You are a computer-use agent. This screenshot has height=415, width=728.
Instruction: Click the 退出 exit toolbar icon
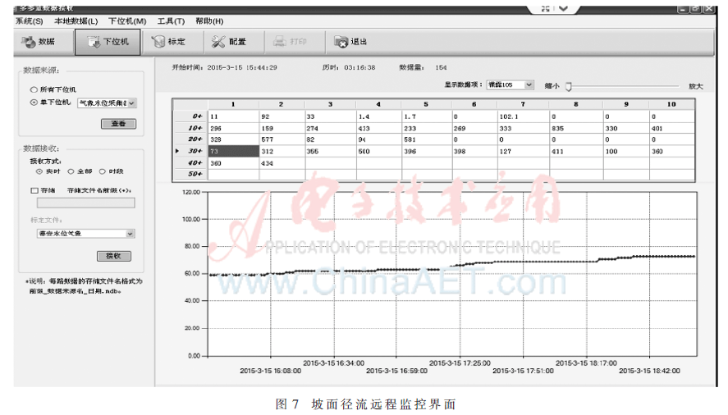341,42
